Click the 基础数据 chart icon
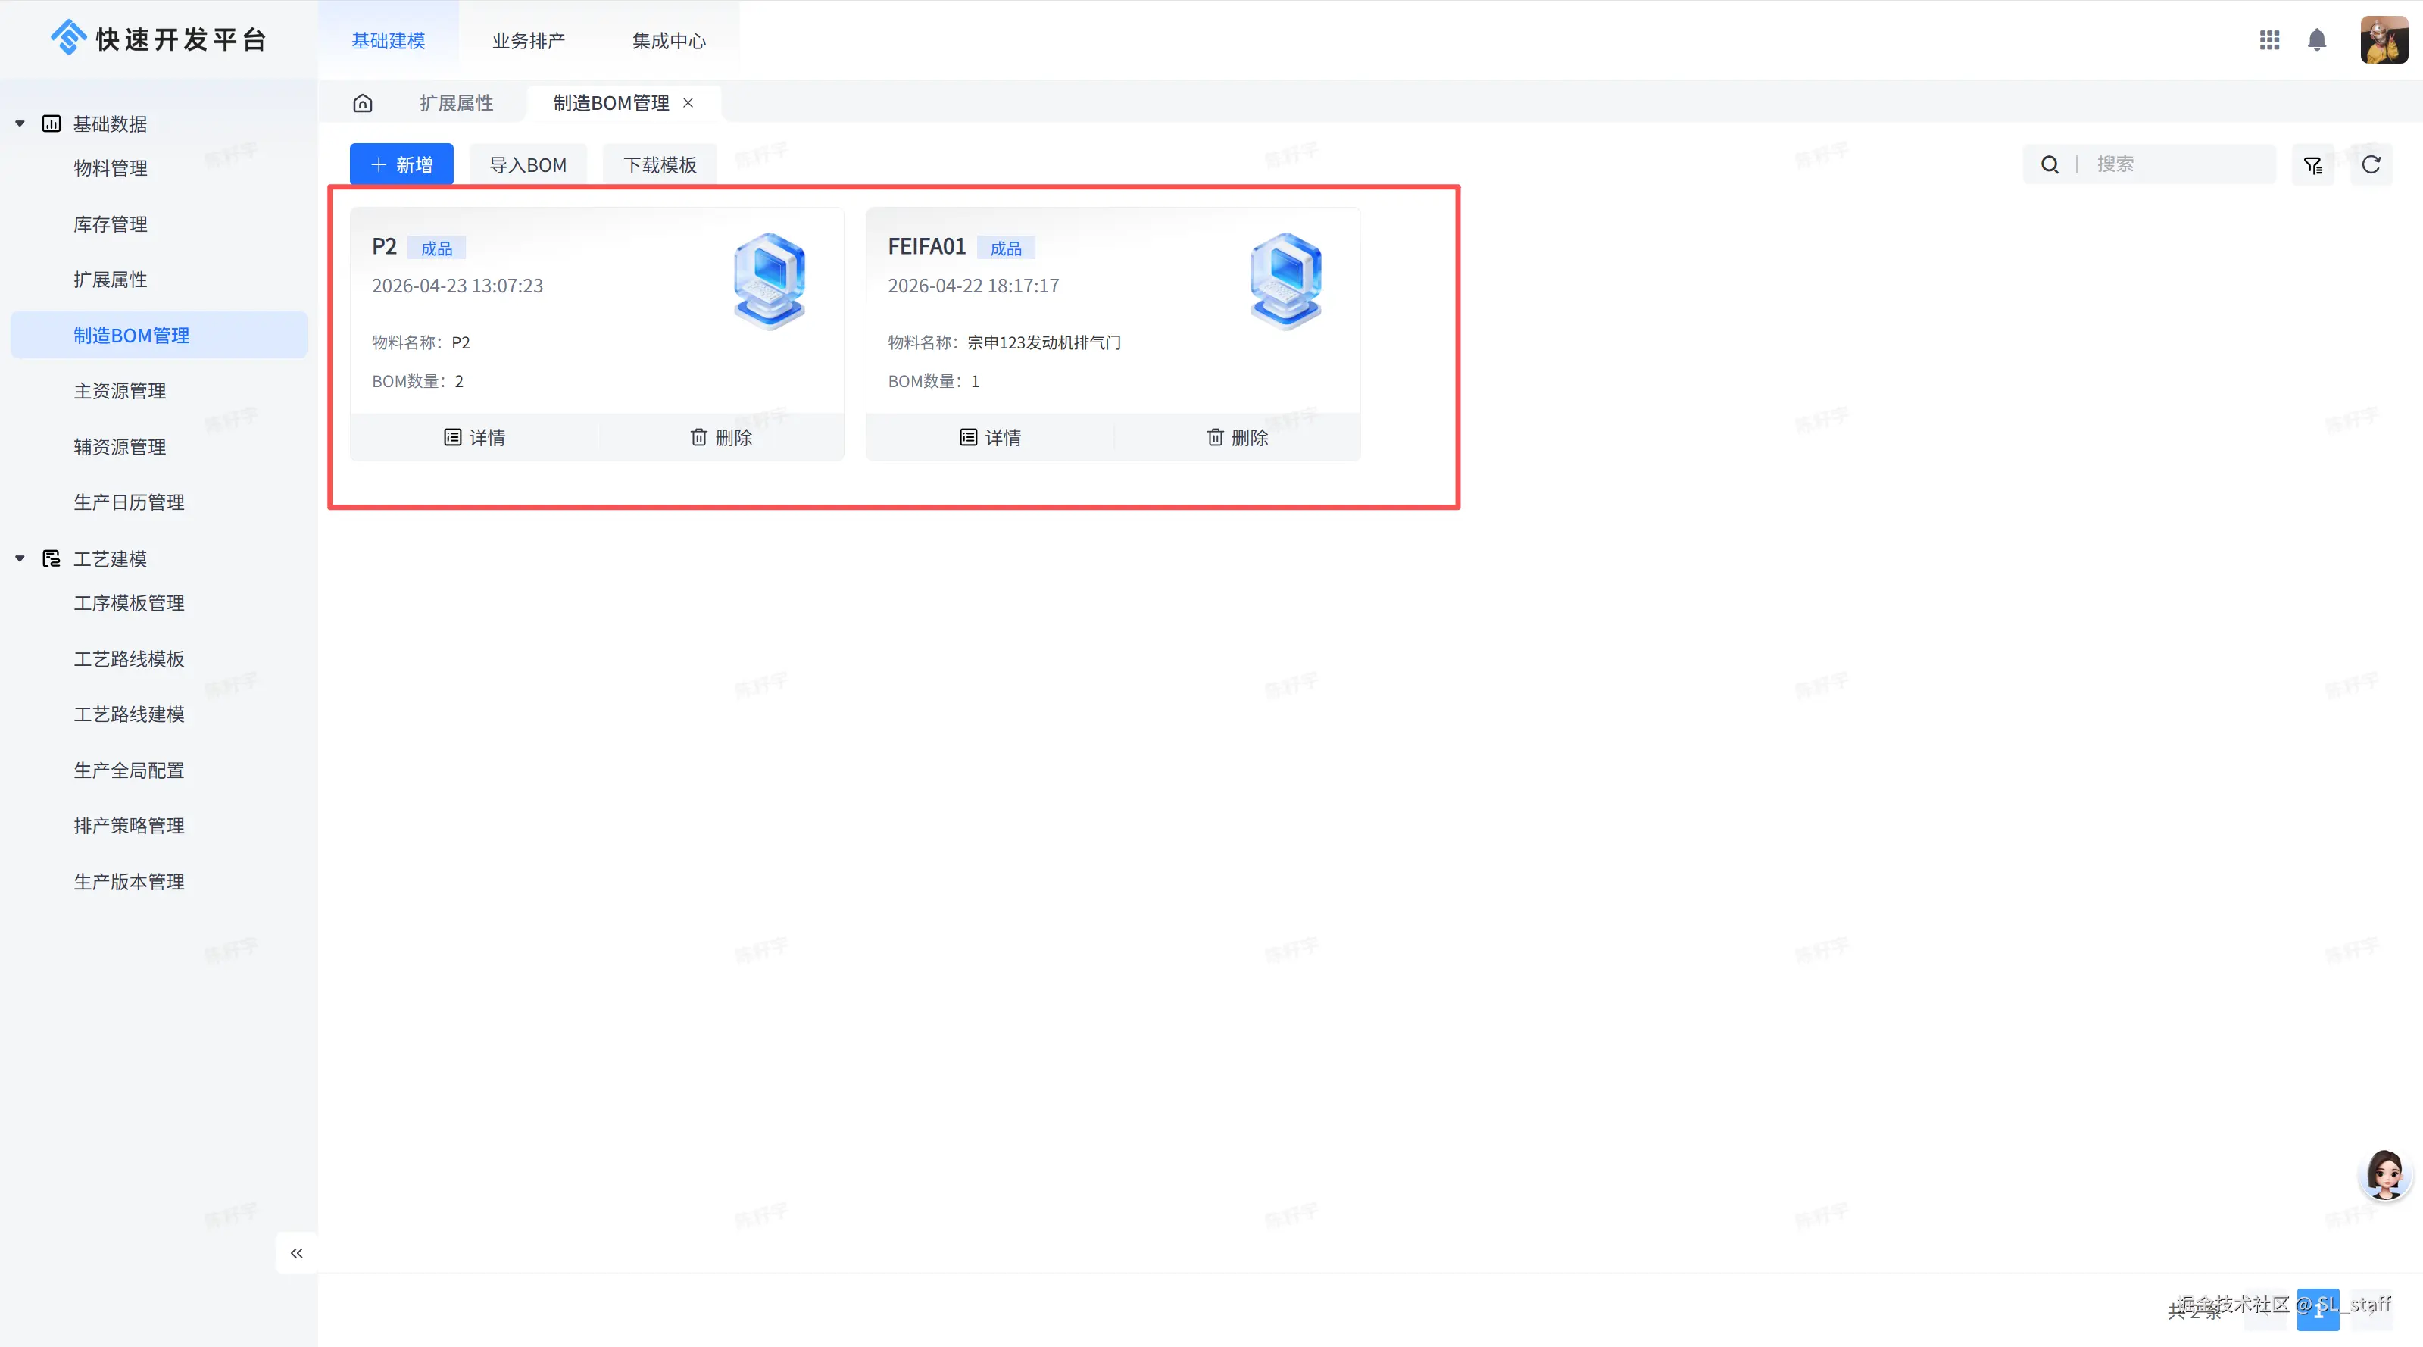The height and width of the screenshot is (1347, 2423). click(x=52, y=123)
